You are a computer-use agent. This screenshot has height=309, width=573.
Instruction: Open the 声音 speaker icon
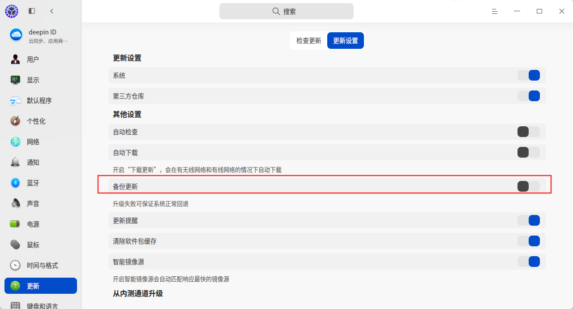[16, 204]
